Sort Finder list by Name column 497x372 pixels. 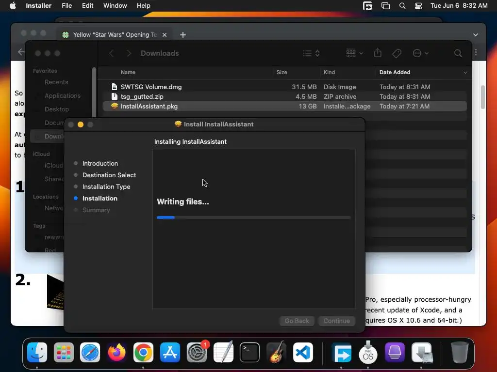pos(128,72)
